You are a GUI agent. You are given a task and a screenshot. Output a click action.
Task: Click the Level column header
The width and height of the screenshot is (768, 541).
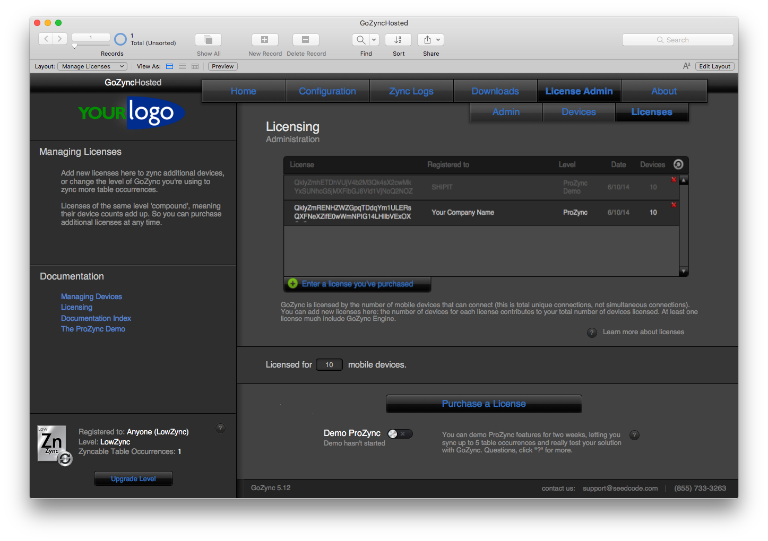pos(567,165)
